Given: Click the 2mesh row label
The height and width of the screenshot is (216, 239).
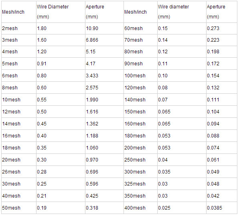Looking at the screenshot, I should point(10,28).
